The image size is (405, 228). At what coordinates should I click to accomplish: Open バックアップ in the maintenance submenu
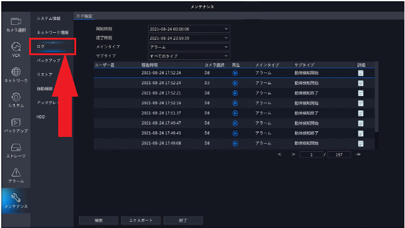48,61
